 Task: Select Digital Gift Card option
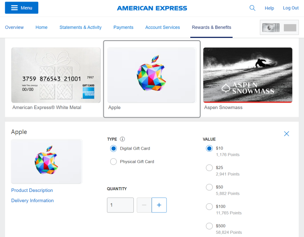tap(113, 149)
